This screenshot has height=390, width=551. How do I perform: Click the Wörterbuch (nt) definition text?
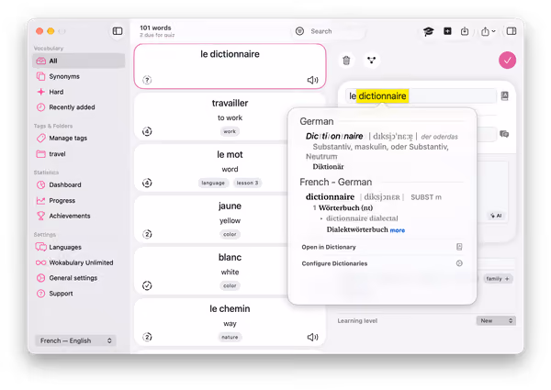pyautogui.click(x=345, y=207)
